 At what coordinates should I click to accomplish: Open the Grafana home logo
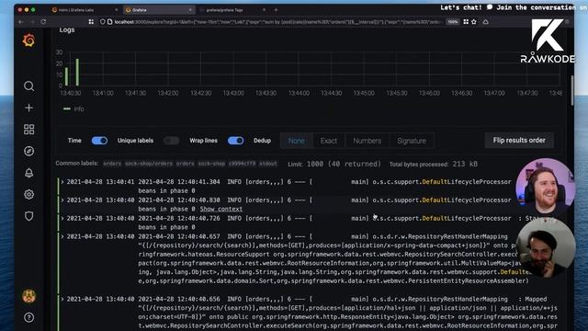pos(28,40)
